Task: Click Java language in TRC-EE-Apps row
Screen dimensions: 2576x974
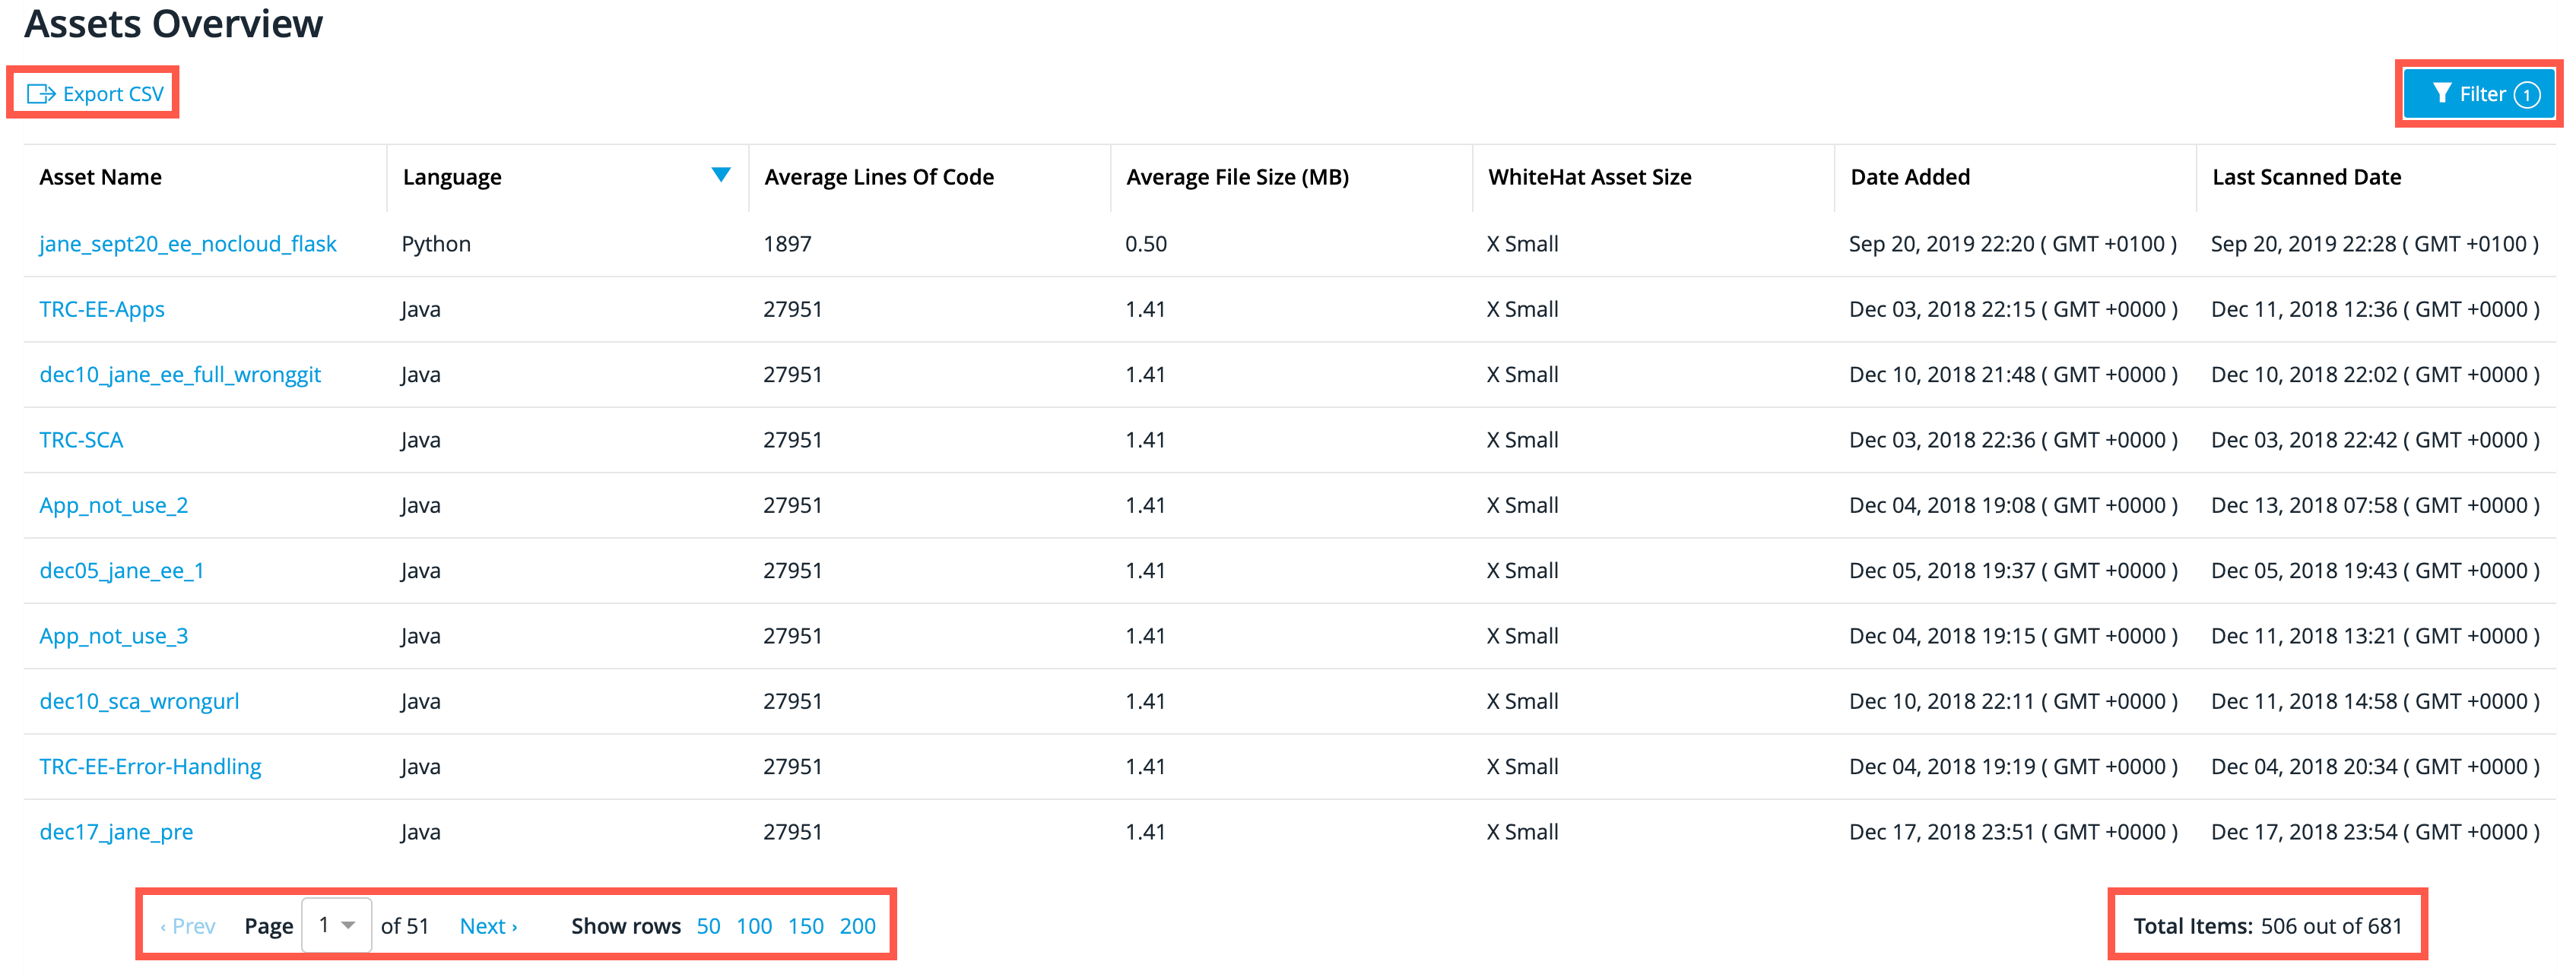Action: [421, 310]
